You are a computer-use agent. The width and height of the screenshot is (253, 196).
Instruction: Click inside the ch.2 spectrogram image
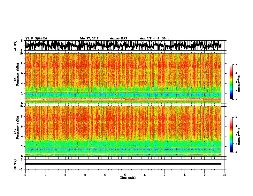coord(123,131)
